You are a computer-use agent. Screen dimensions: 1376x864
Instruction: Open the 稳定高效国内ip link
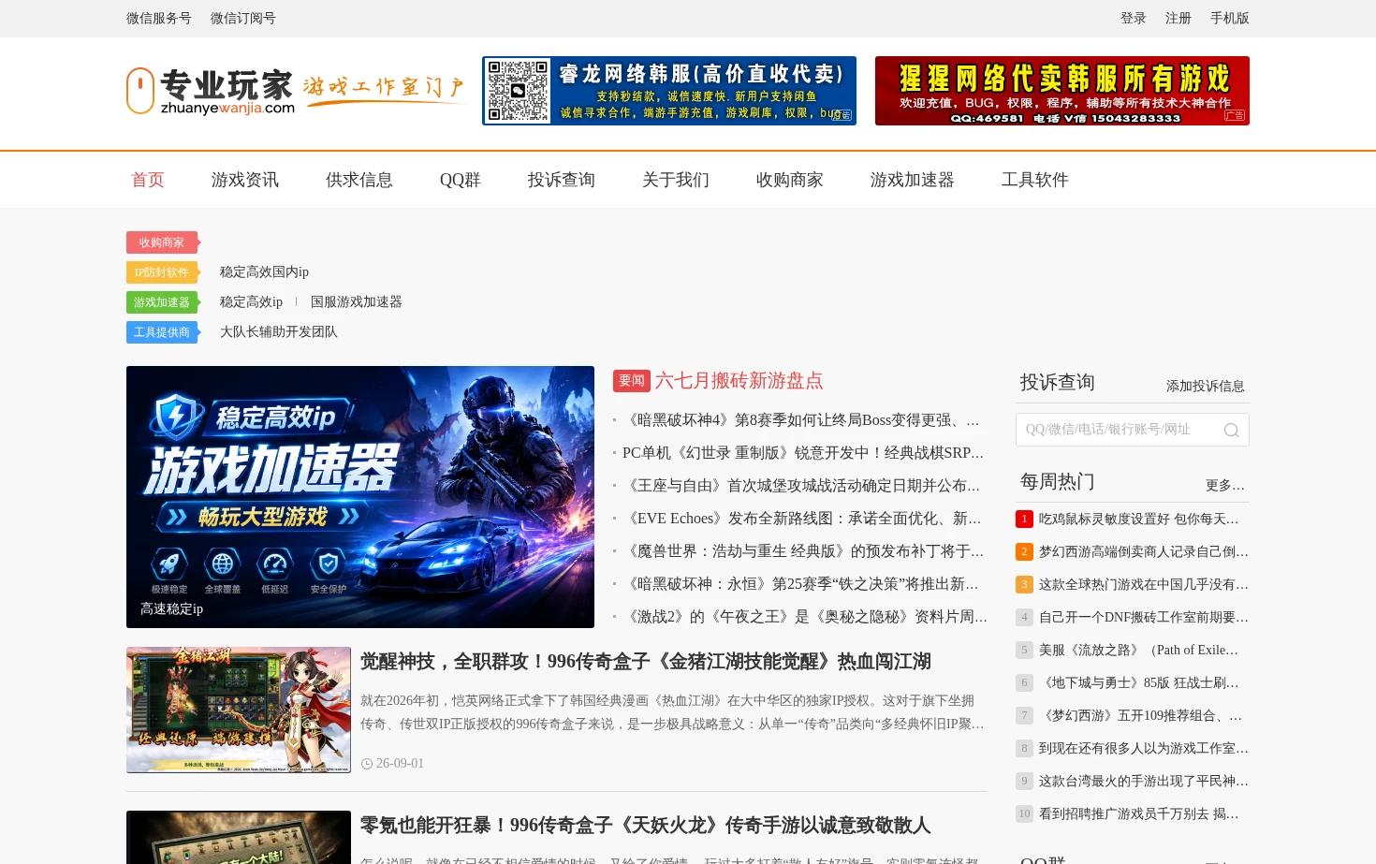[264, 272]
